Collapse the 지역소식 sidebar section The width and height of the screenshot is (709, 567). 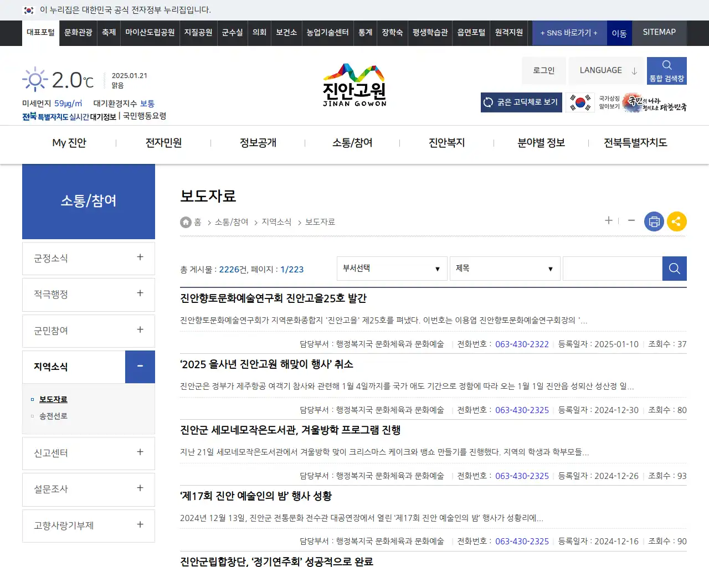140,367
